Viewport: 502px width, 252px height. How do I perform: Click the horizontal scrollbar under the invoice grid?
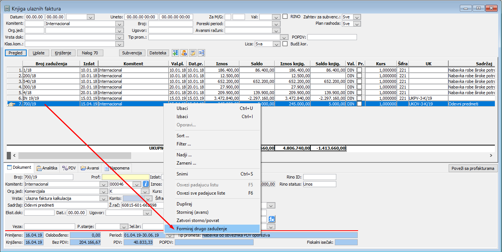[x=74, y=155]
